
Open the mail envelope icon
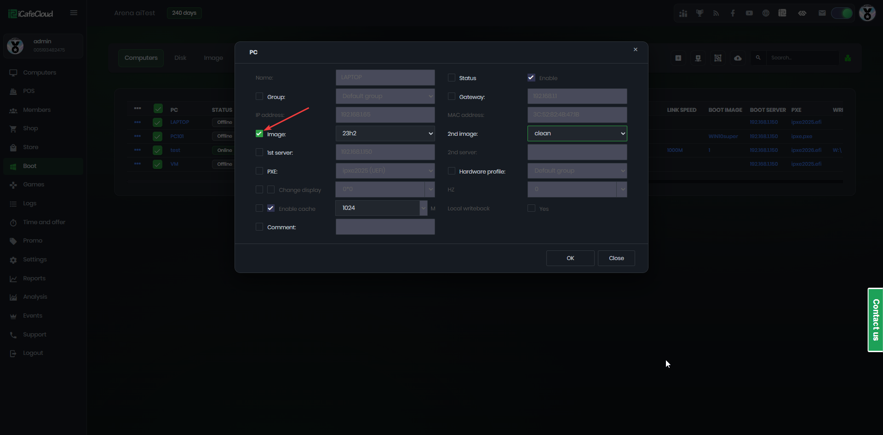pos(822,13)
